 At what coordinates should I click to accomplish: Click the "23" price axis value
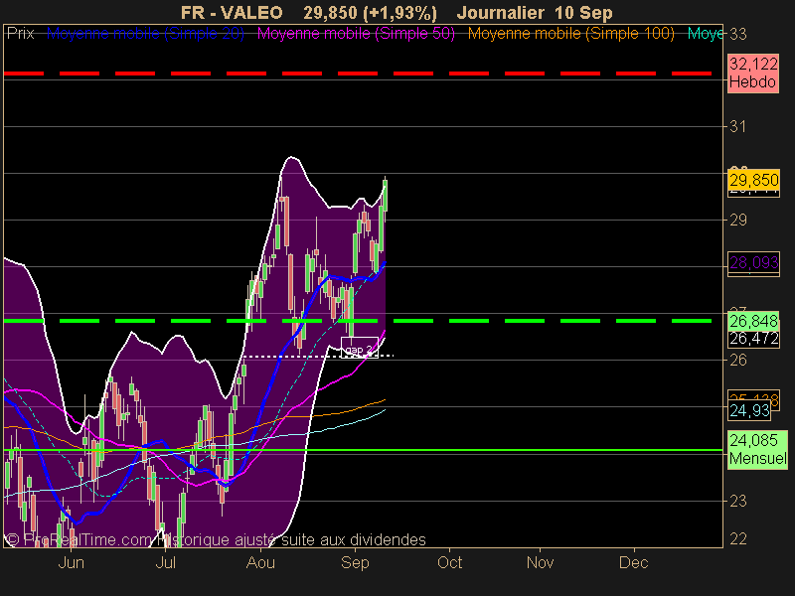[737, 501]
